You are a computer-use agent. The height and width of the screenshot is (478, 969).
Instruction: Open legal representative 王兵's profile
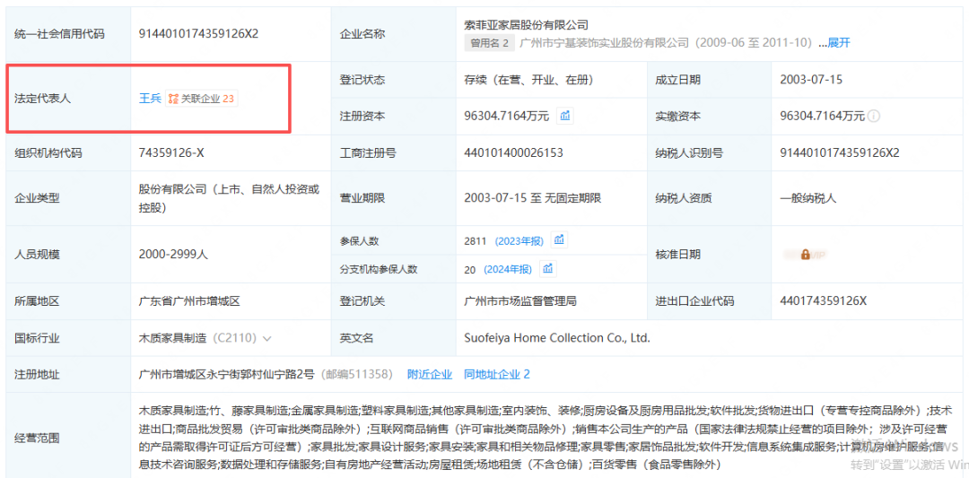(x=149, y=99)
